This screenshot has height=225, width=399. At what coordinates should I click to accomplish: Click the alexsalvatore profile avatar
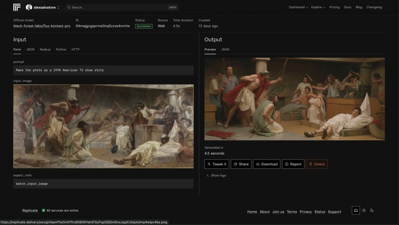point(29,7)
